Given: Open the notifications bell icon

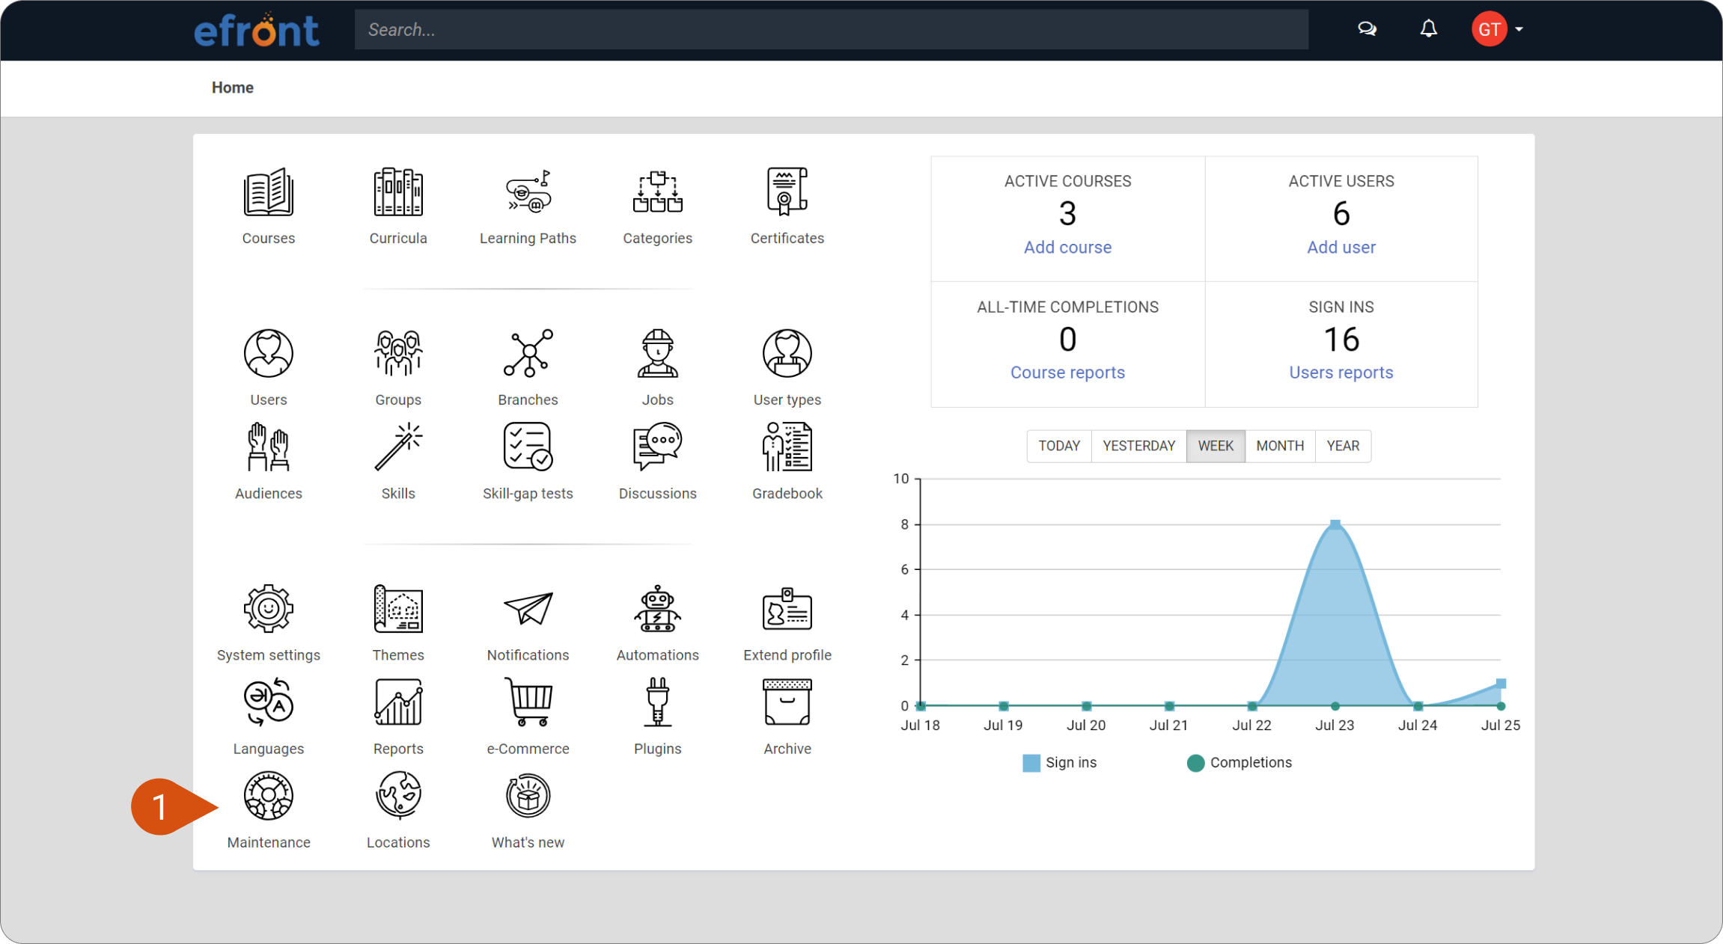Looking at the screenshot, I should coord(1428,29).
